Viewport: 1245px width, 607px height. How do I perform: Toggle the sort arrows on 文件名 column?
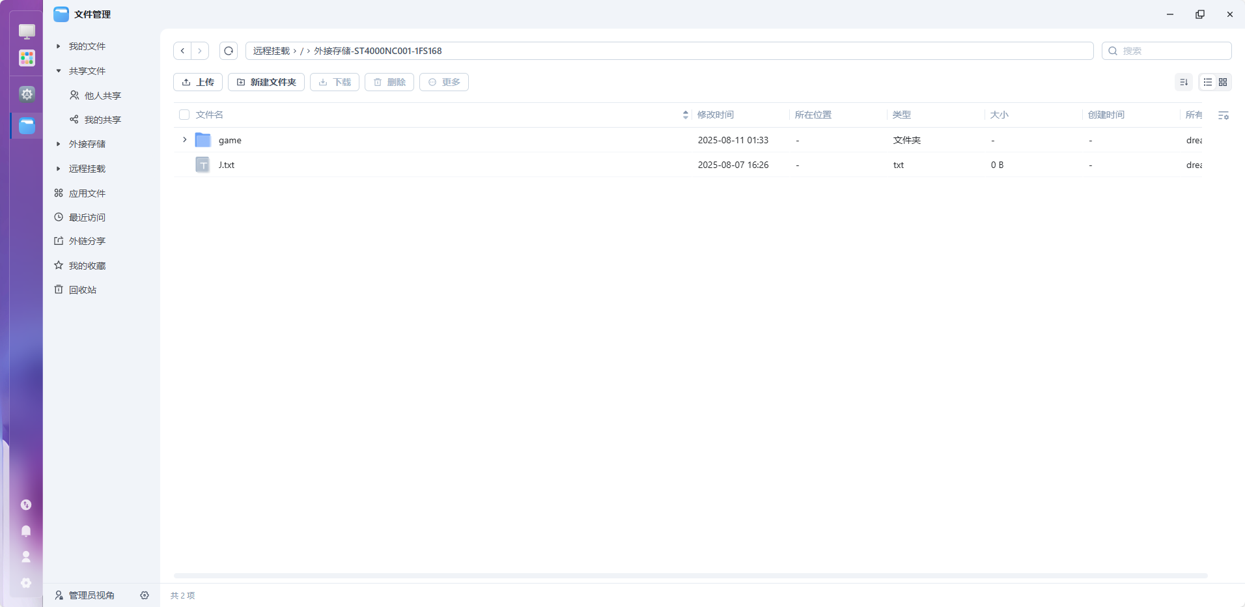(686, 115)
